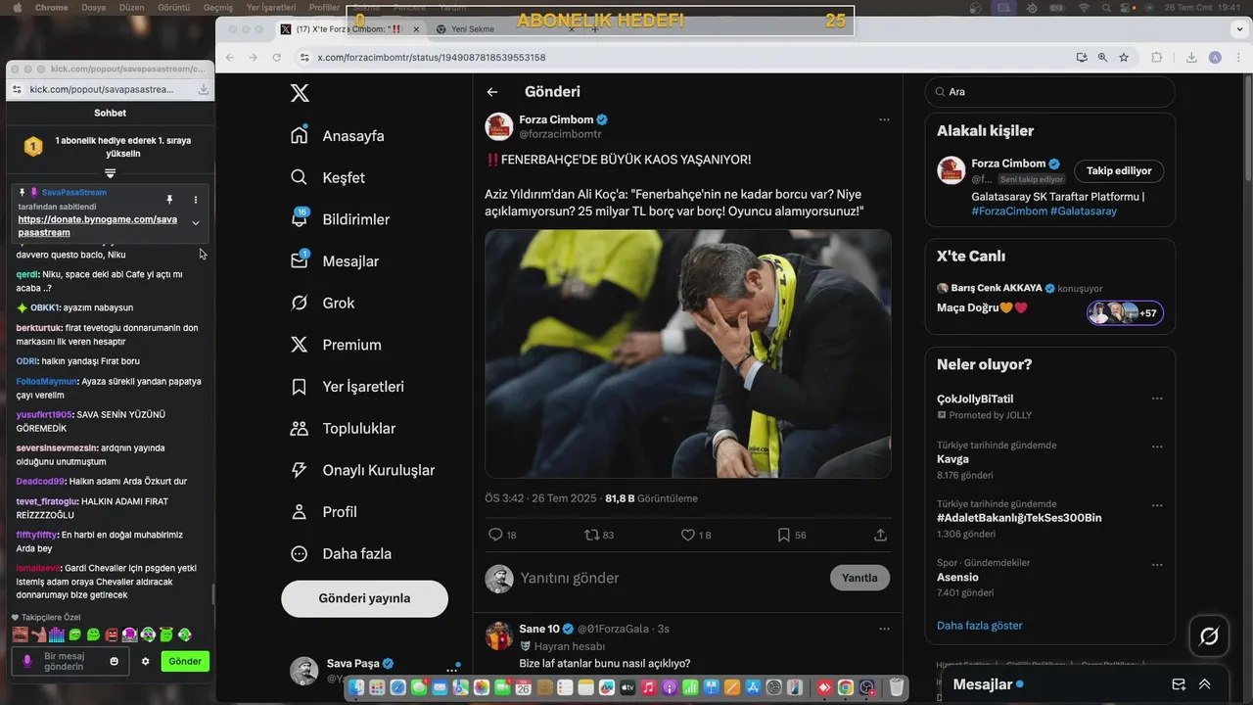Screen dimensions: 1253x705
Task: Open Düzen menu in menu bar
Action: click(x=131, y=7)
